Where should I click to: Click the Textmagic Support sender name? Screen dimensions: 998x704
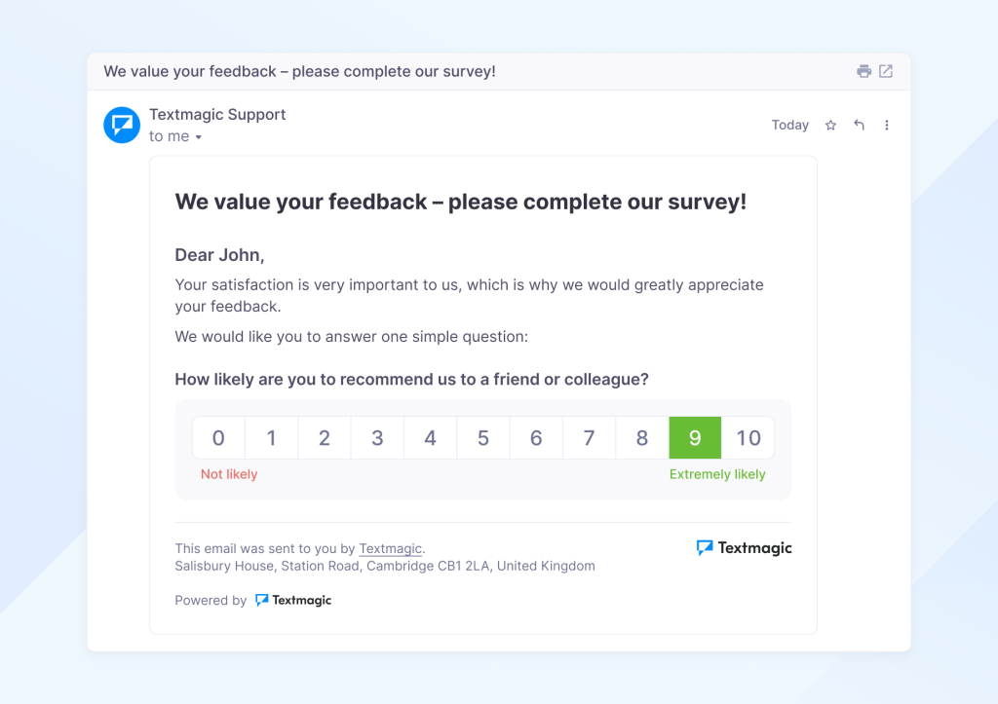[x=217, y=114]
